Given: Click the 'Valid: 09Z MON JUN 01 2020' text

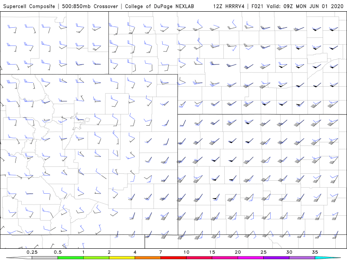Looking at the screenshot, I should 305,6.
